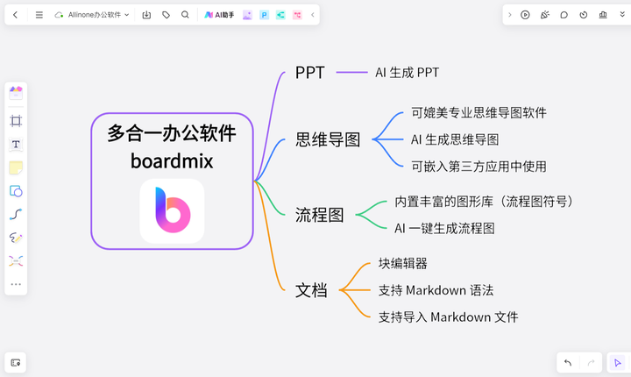Select 支持 Markdown 语法 node

click(x=436, y=290)
